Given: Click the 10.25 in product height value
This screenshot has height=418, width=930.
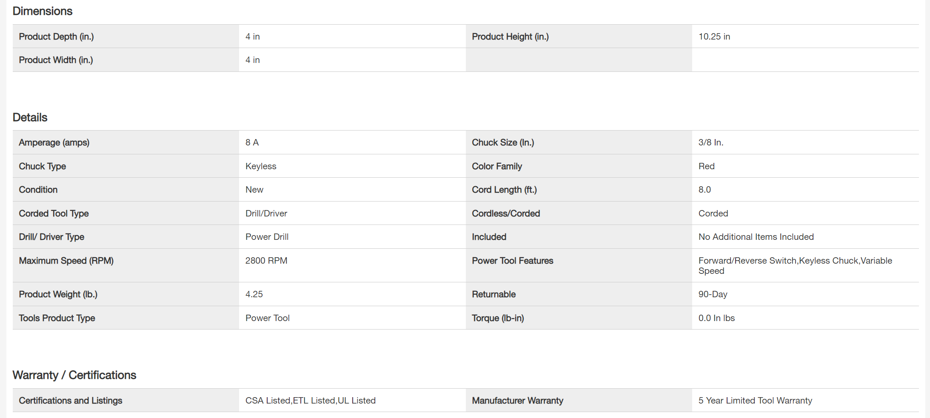Looking at the screenshot, I should pos(714,37).
